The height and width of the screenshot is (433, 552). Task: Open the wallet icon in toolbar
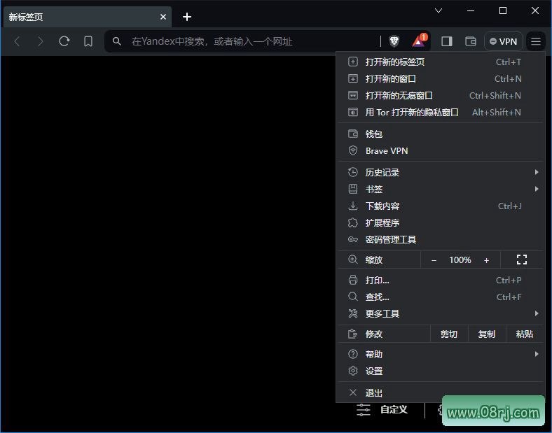click(471, 41)
